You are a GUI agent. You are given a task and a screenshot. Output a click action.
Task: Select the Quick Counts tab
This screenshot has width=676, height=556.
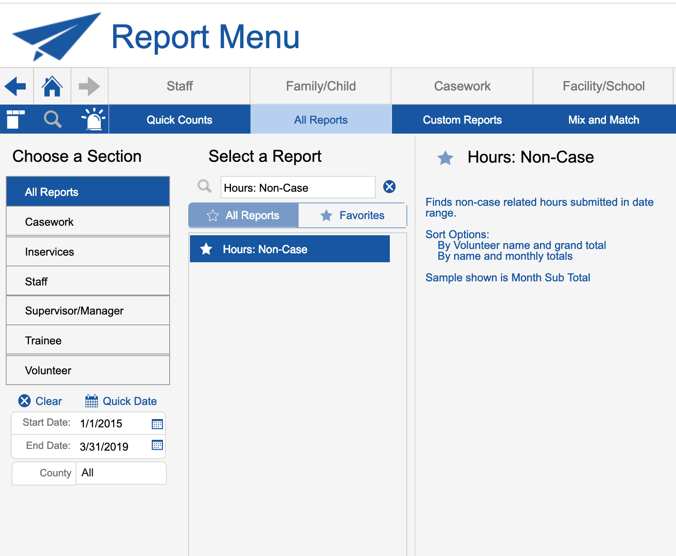pyautogui.click(x=179, y=119)
